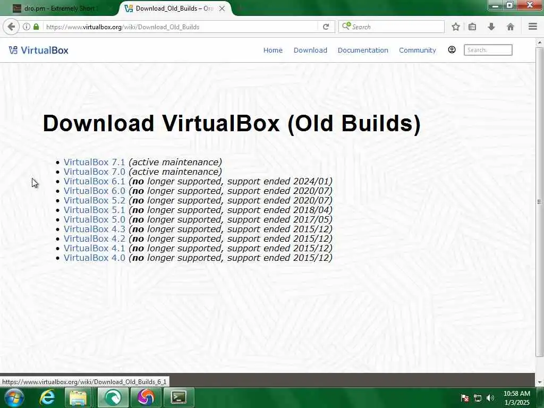The height and width of the screenshot is (408, 544).
Task: Open the Community navigation item
Action: 418,50
